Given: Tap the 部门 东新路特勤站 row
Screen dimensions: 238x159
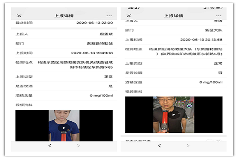Looking at the screenshot, I should [63, 43].
